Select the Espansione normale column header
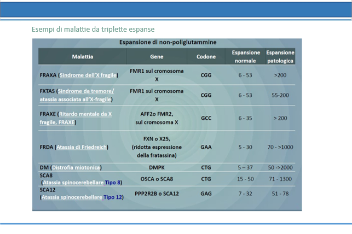Viewport: 352px width, 234px height. [x=246, y=57]
